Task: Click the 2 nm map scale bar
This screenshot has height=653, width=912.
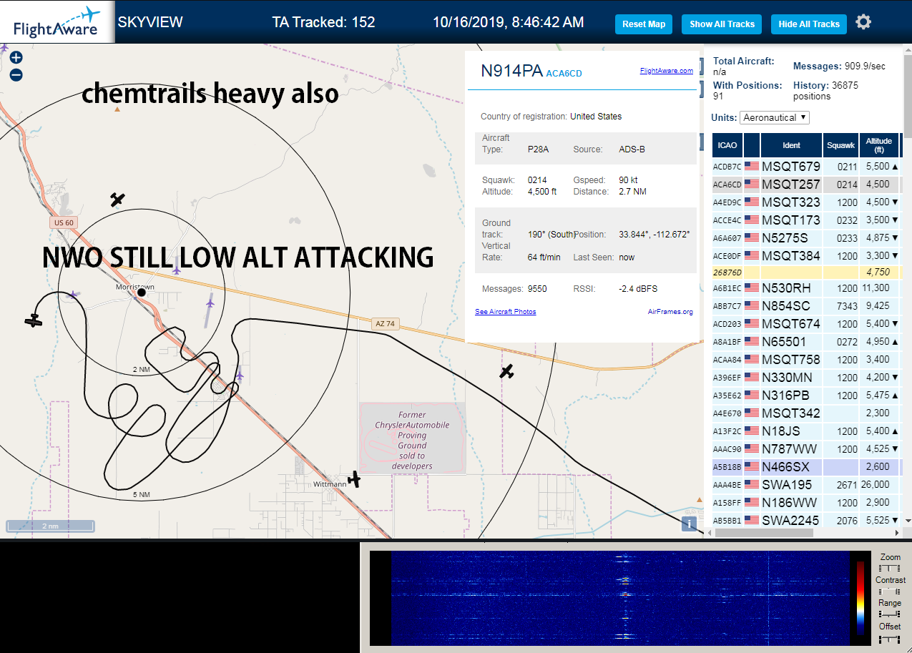Action: click(50, 526)
